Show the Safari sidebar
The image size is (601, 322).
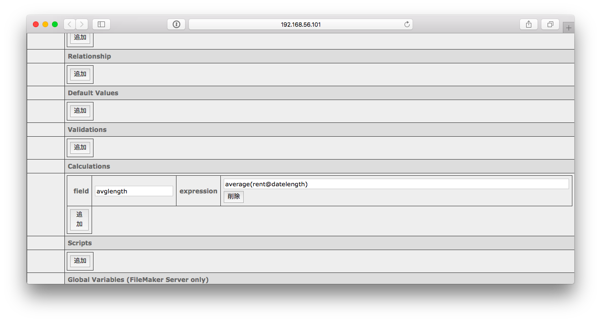(x=101, y=24)
